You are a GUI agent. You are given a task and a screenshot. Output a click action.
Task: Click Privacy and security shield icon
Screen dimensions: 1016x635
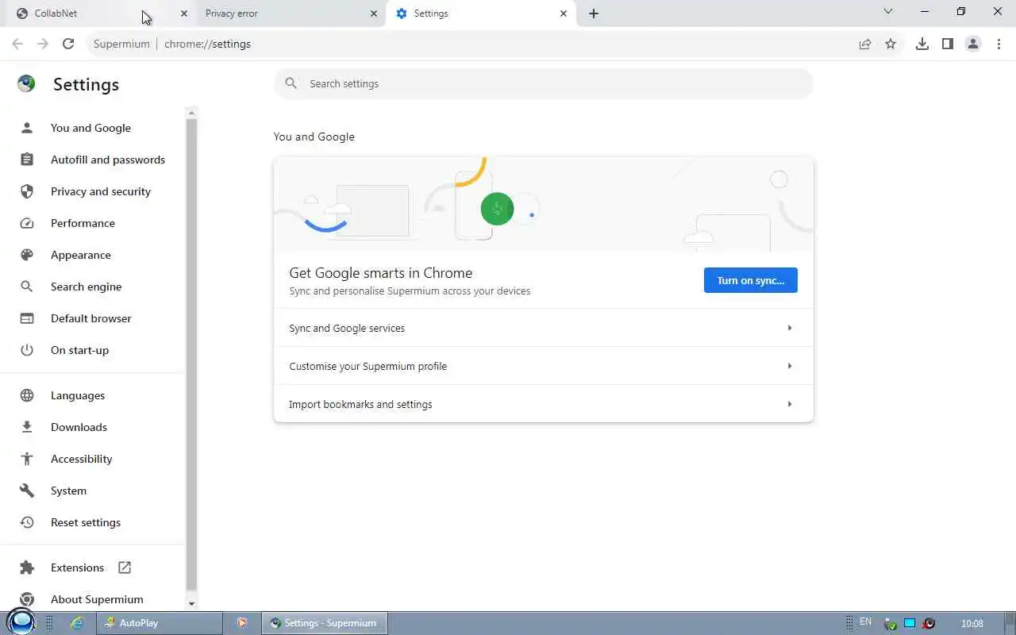click(x=27, y=191)
